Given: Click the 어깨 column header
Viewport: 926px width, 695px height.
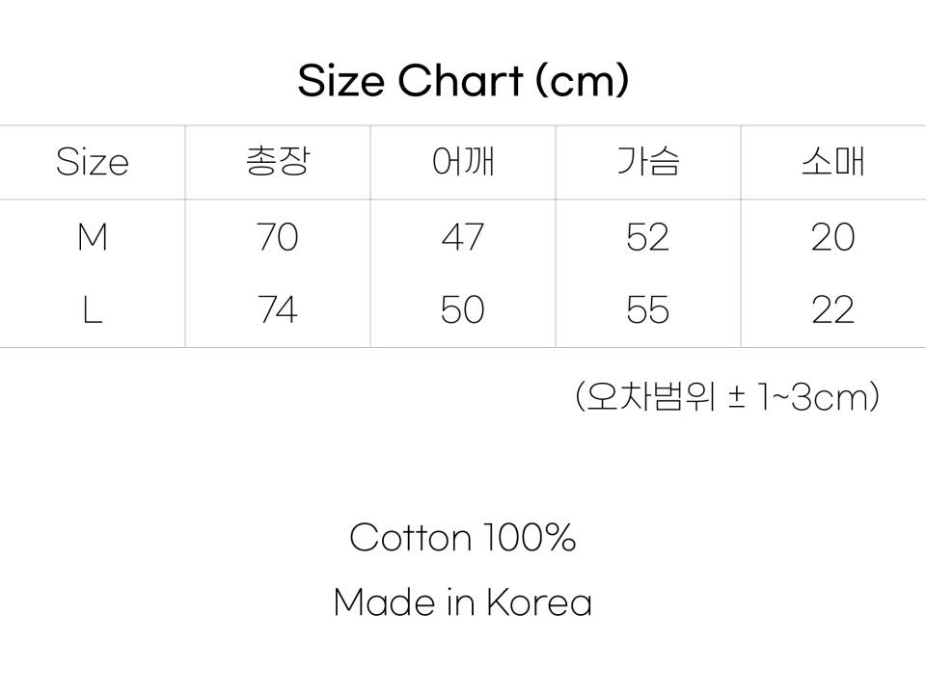Looking at the screenshot, I should [x=463, y=162].
